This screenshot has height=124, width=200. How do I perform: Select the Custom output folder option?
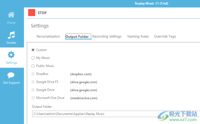pos(33,50)
